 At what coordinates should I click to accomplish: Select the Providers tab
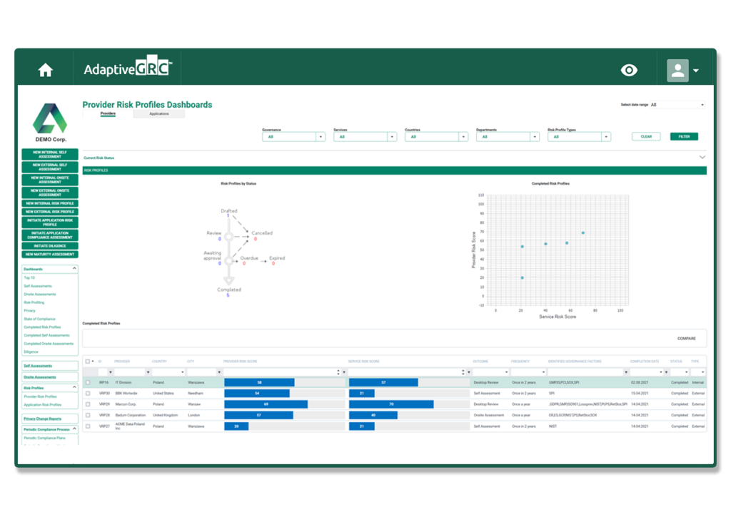click(107, 113)
